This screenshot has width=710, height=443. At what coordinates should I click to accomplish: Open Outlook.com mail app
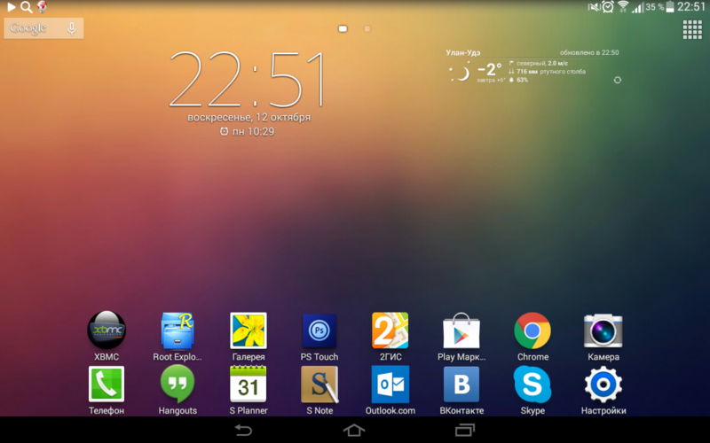pos(390,385)
